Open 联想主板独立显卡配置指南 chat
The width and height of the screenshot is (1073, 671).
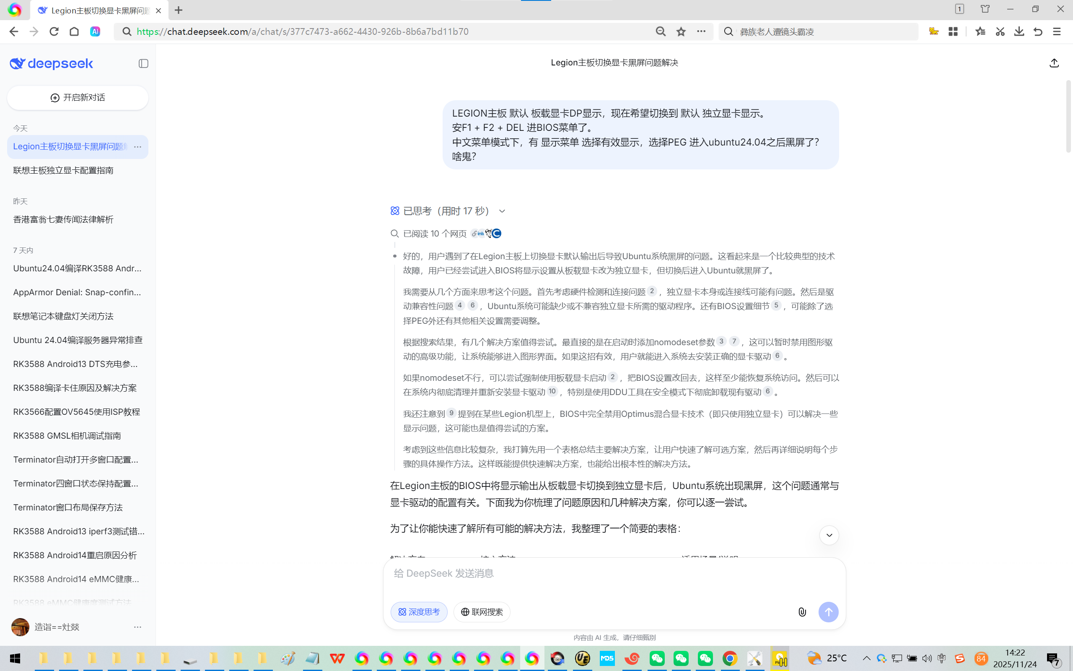click(x=63, y=170)
